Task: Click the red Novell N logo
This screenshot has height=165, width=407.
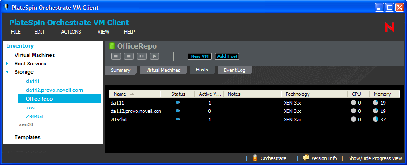Action: coord(390,27)
